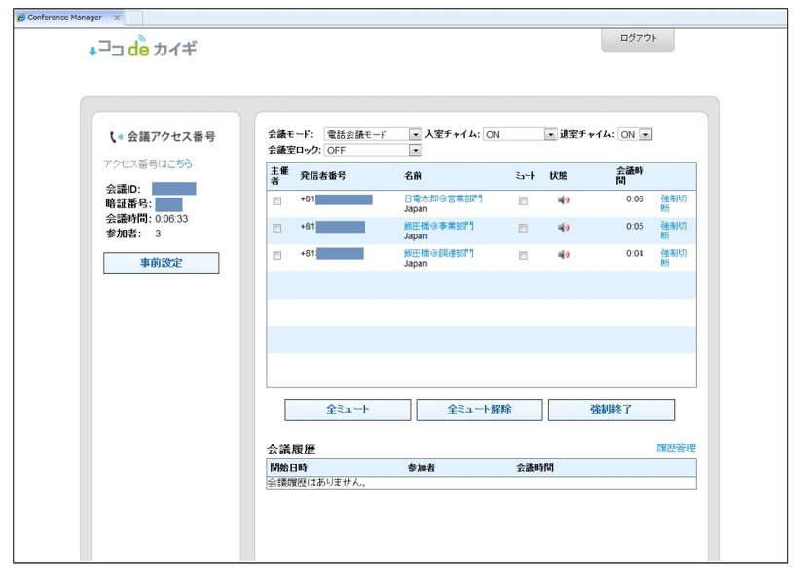Image resolution: width=804 pixels, height=576 pixels.
Task: Click the ログアウト button
Action: click(638, 39)
